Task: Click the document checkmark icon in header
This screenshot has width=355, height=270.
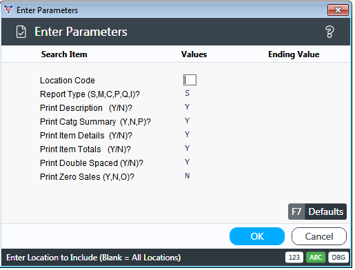Action: click(x=21, y=32)
